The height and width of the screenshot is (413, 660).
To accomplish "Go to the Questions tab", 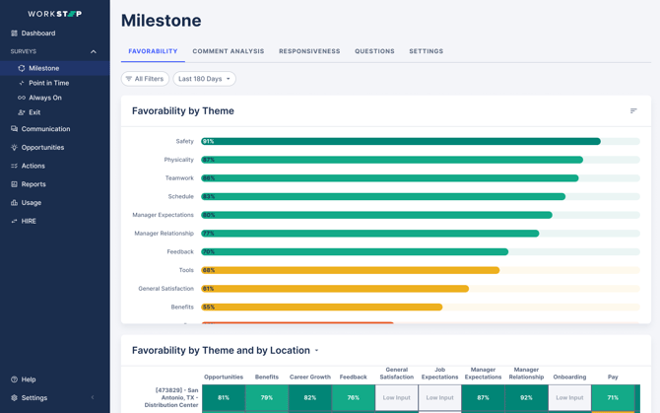I will [374, 51].
